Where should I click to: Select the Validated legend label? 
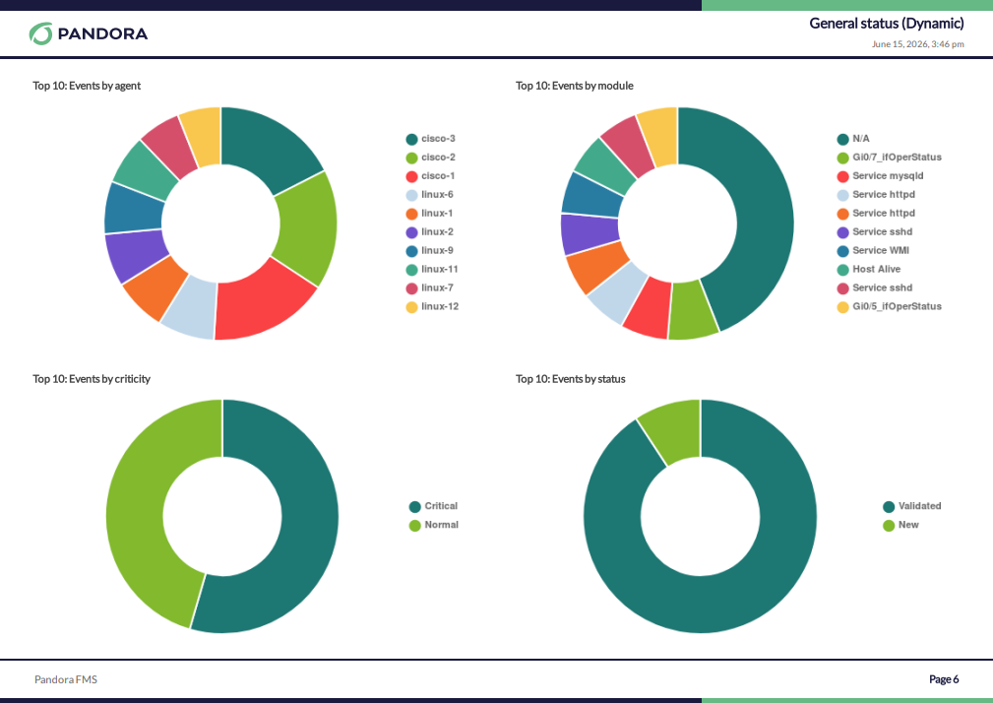919,506
